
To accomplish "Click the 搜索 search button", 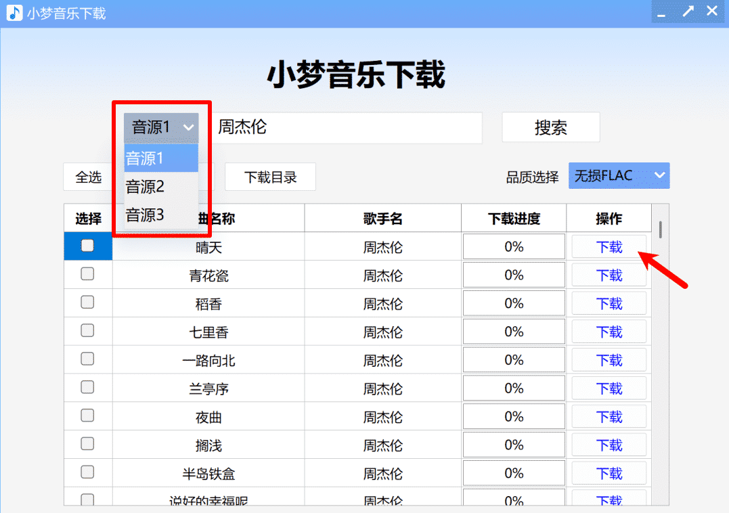I will pyautogui.click(x=550, y=127).
